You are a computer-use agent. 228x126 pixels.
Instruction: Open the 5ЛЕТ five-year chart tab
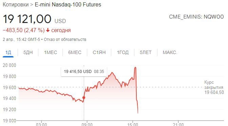click(146, 52)
